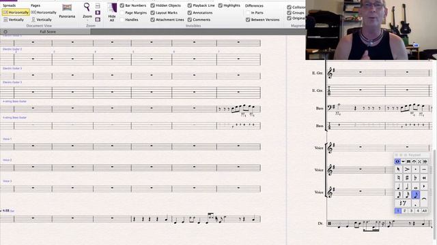Select voice 1 on Keypad
Viewport: 437px width, 245px height.
pos(398,211)
